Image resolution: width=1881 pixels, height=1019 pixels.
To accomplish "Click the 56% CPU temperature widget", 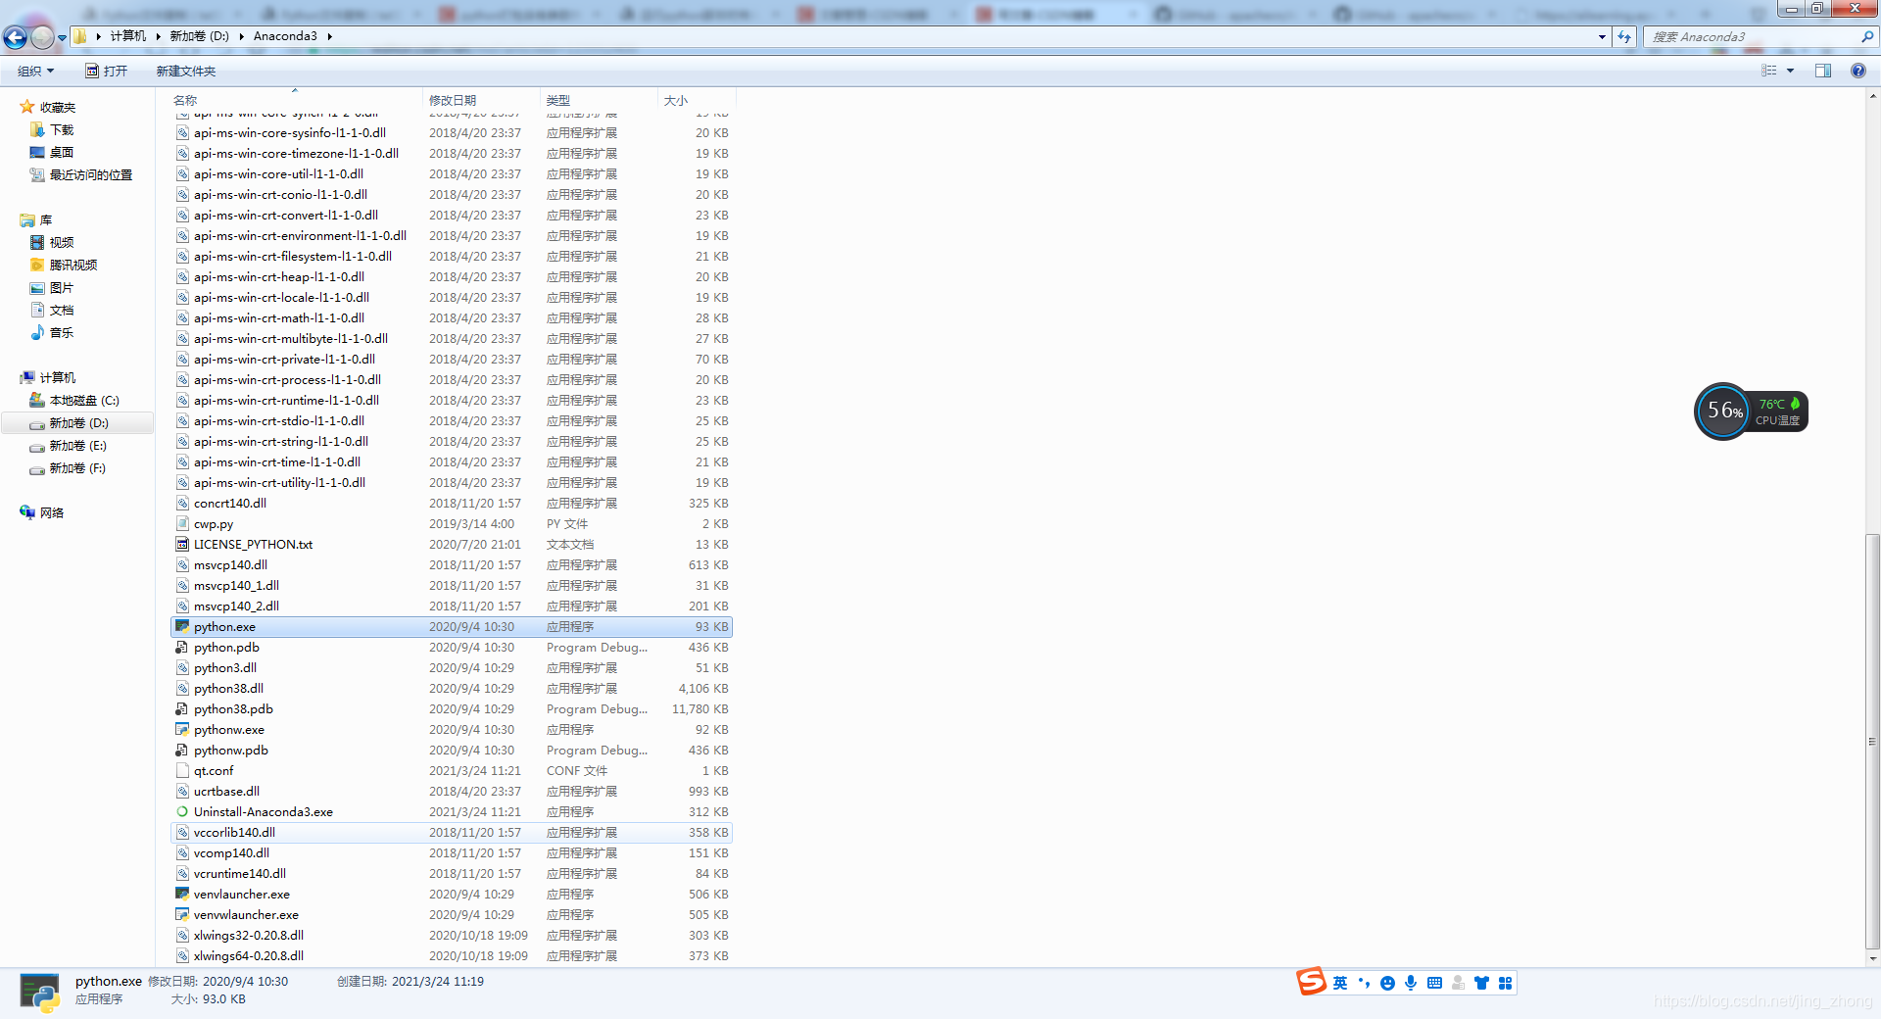I will pyautogui.click(x=1751, y=412).
